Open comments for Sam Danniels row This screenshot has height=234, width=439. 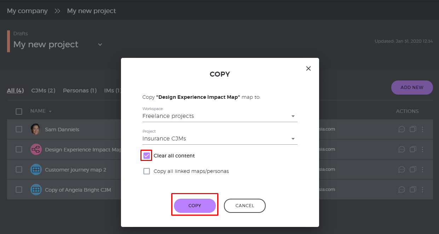point(402,130)
